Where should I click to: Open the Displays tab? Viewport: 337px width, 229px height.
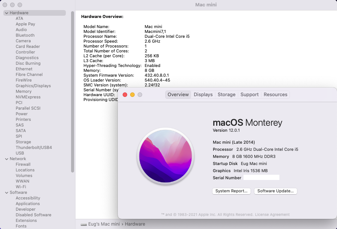click(203, 95)
